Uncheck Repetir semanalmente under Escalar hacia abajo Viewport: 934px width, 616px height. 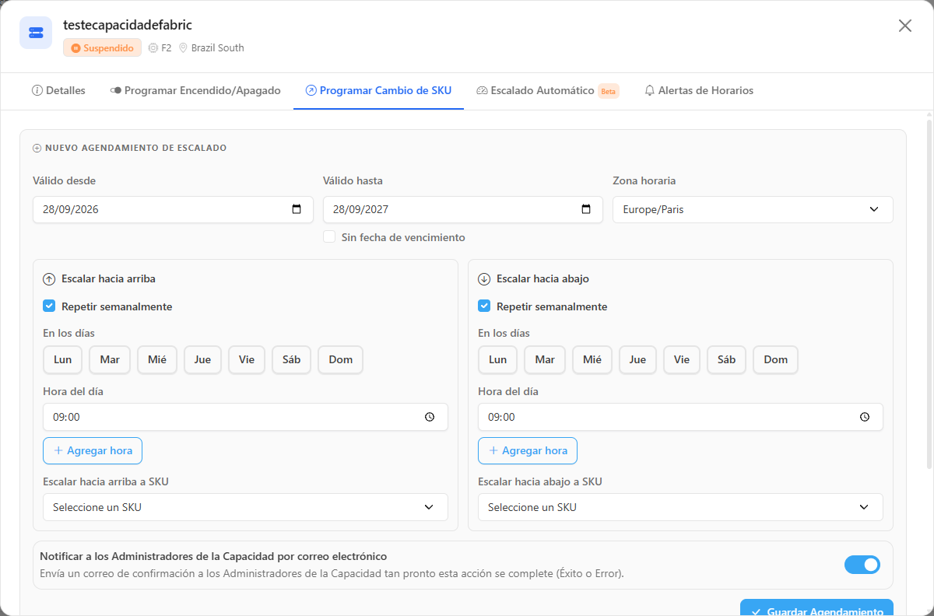[484, 306]
